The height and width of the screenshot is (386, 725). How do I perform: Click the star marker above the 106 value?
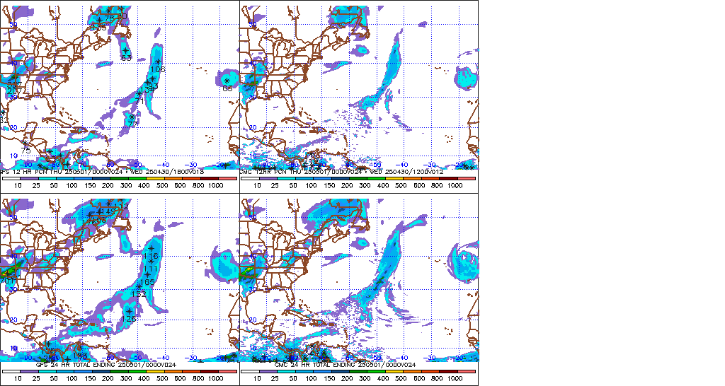pyautogui.click(x=158, y=62)
